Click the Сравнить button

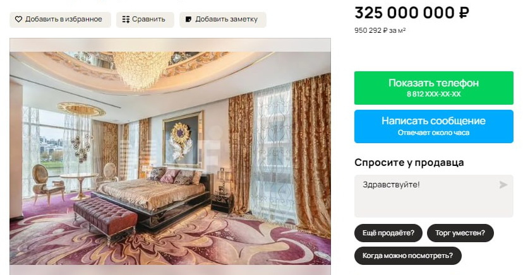145,20
